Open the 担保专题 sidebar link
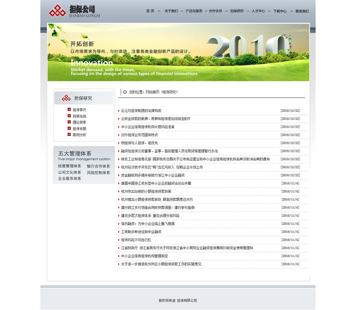 pyautogui.click(x=79, y=129)
